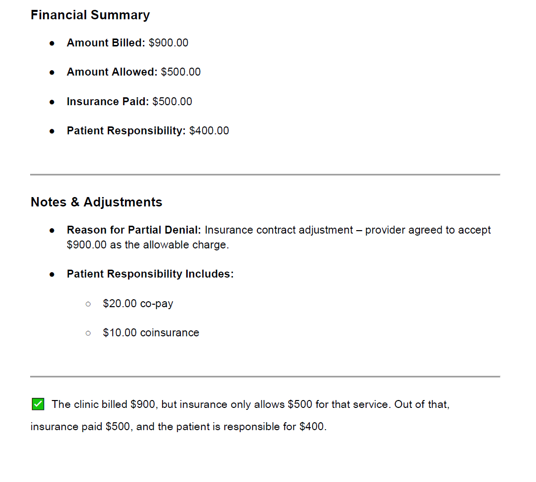Click the $900.00 value after Amount Billed
This screenshot has width=536, height=482.
168,43
